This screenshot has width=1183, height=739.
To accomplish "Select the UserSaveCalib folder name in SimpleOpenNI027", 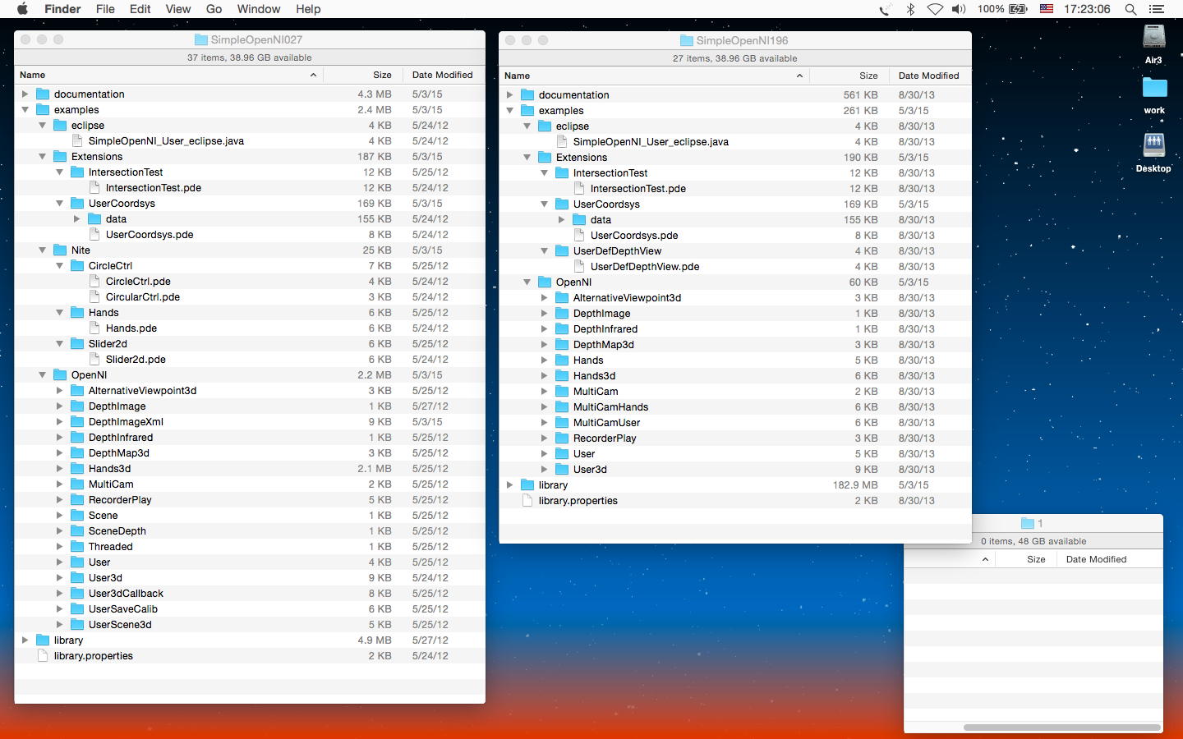I will point(123,609).
